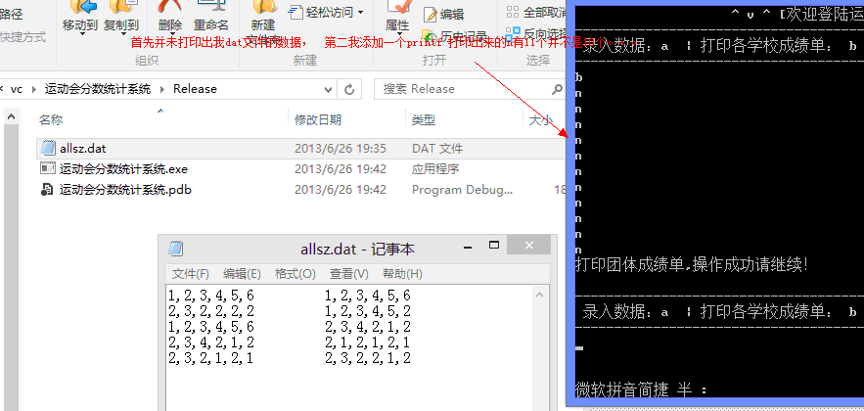Select the allsz.dat file icon
This screenshot has width=864, height=411.
48,148
